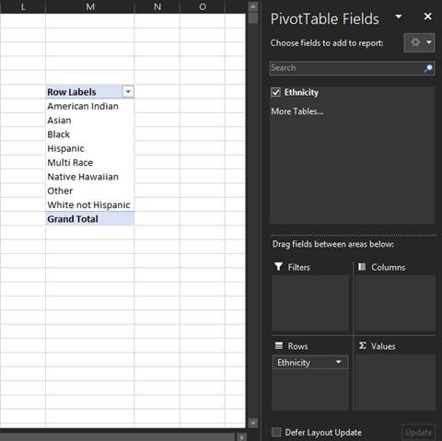Click the Columns area drop zone

[395, 303]
